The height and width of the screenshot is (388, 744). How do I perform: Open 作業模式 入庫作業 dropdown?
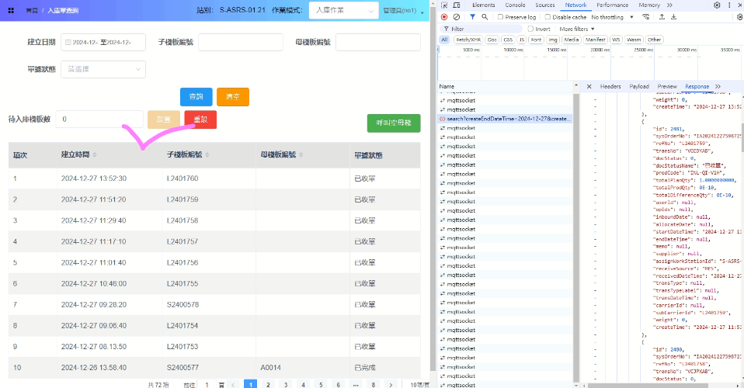(x=343, y=10)
